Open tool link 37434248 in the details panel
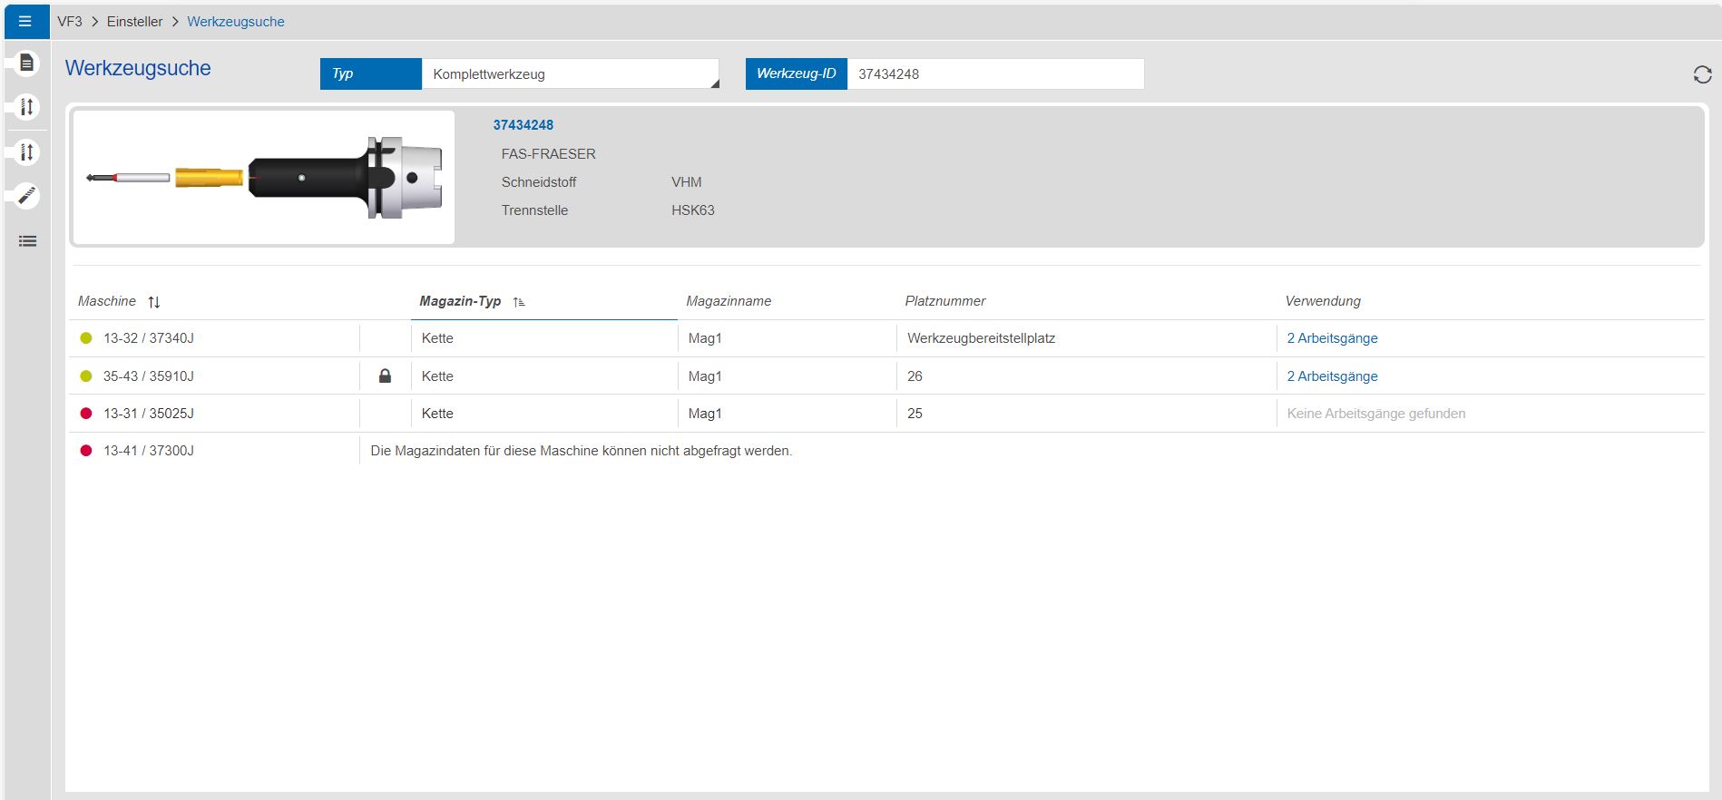The height and width of the screenshot is (800, 1722). coord(523,125)
